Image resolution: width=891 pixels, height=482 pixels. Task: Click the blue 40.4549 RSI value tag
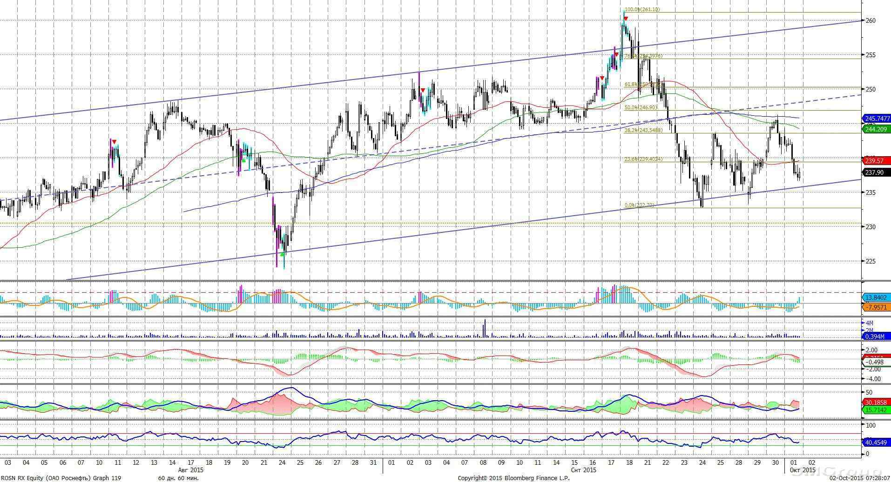coord(877,442)
